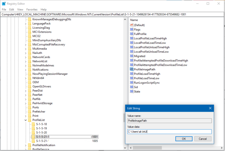Select the State value icon
225x151 pixels.
click(x=132, y=91)
